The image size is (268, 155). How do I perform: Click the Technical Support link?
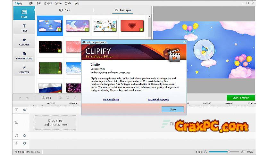click(x=158, y=99)
